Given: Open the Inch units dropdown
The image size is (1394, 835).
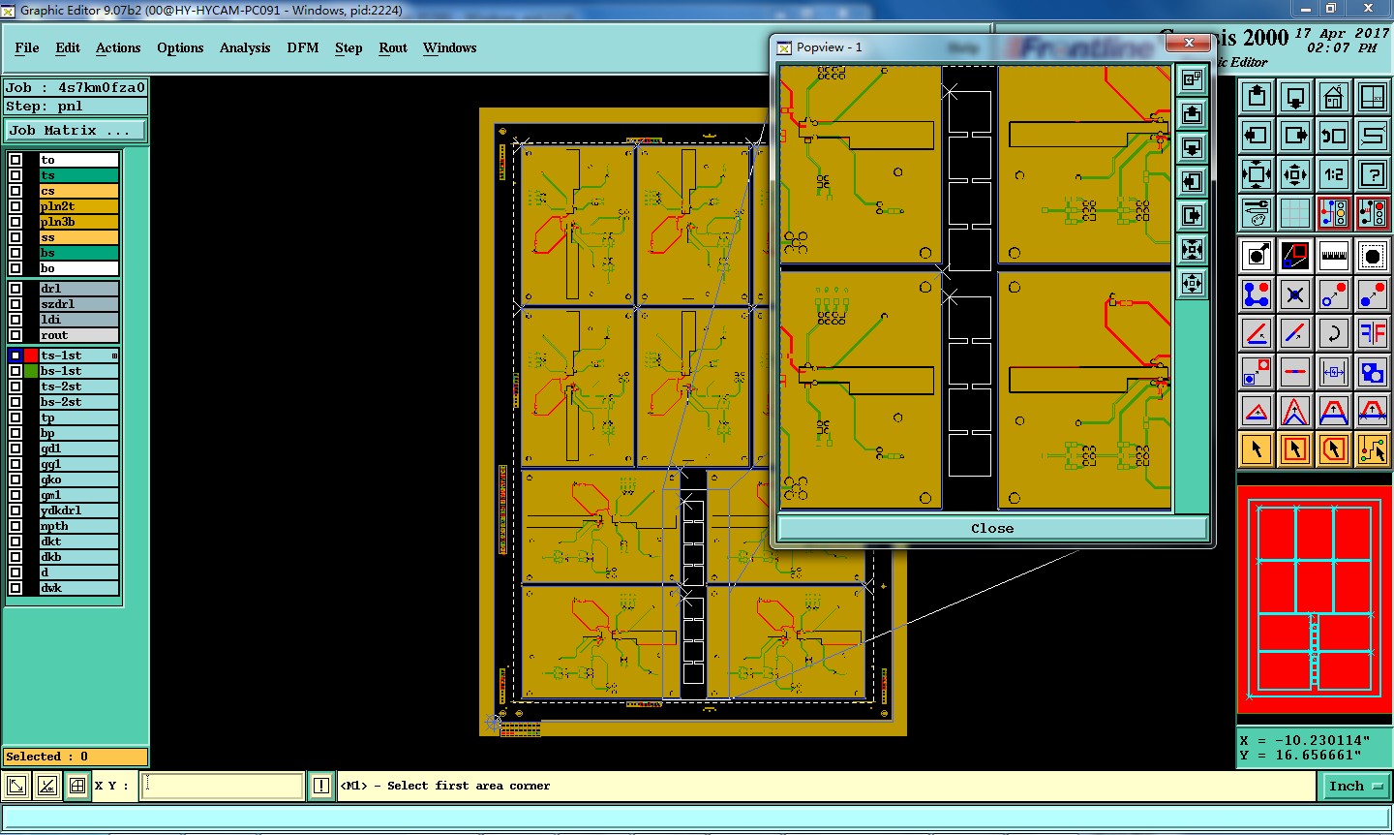Looking at the screenshot, I should tap(1354, 786).
